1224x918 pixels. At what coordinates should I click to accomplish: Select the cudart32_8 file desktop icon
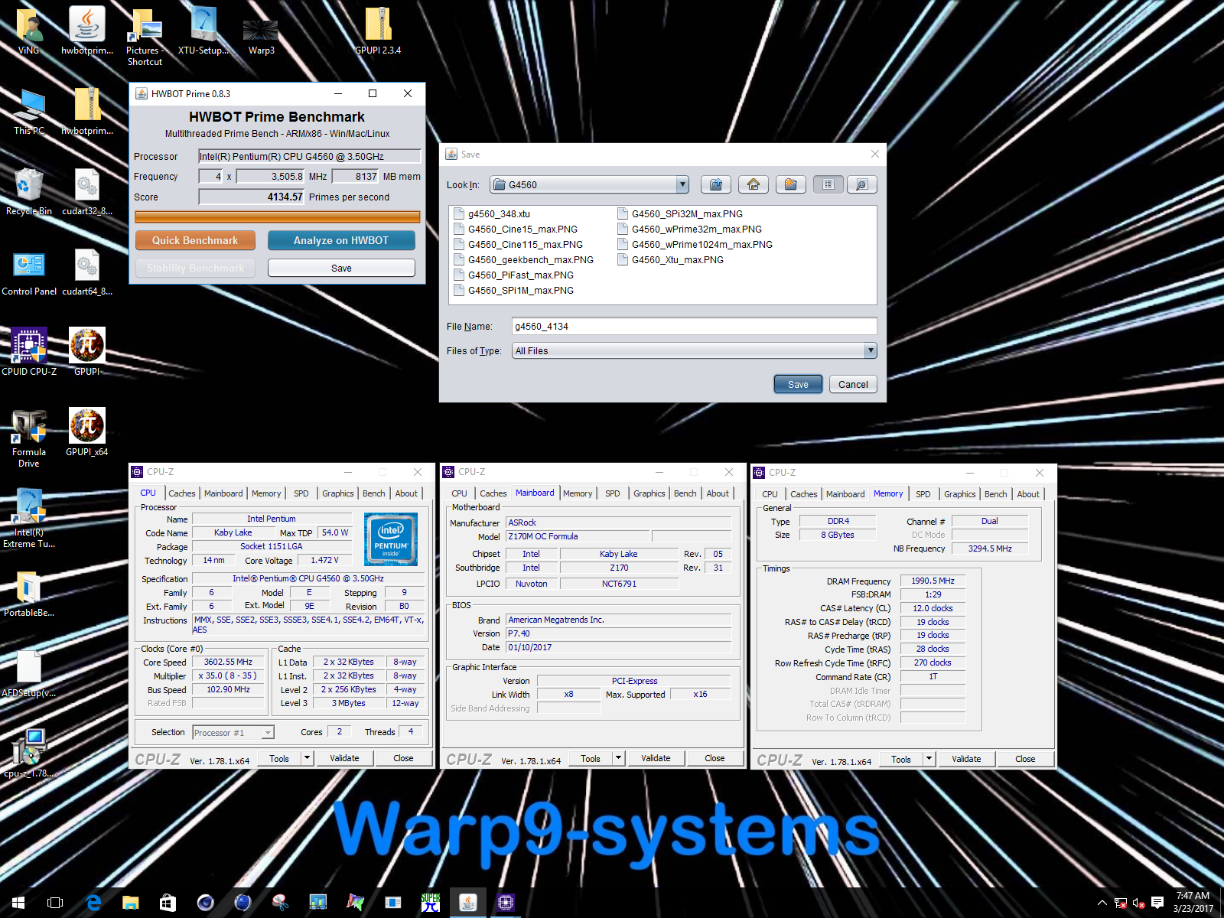point(87,192)
